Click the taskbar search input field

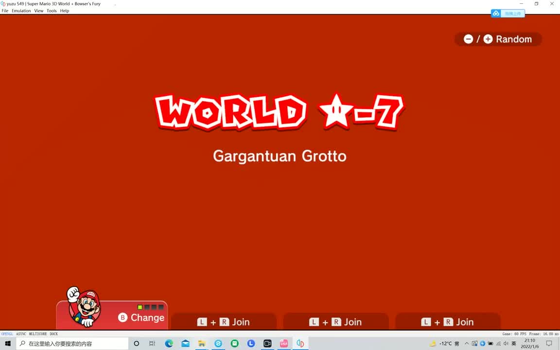pos(72,344)
